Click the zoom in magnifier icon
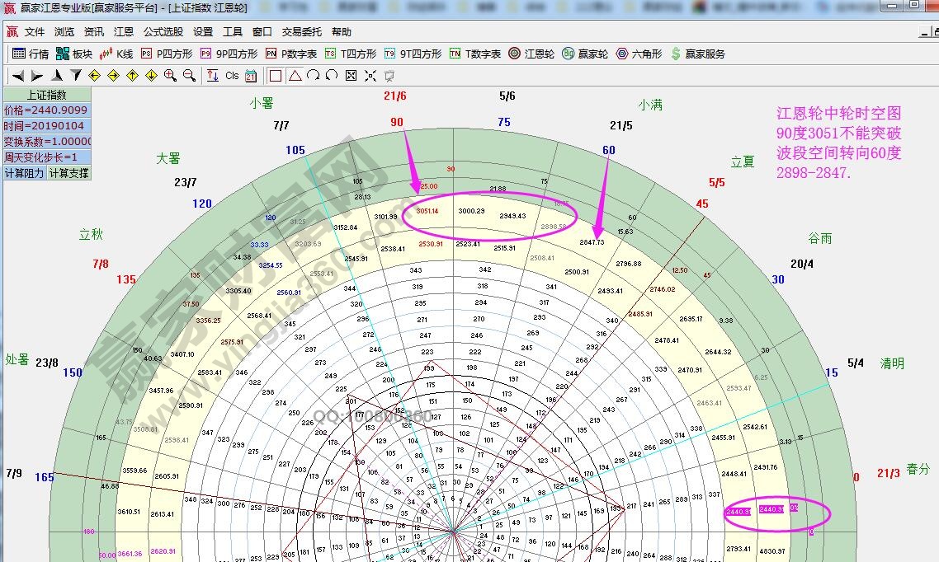This screenshot has width=939, height=562. pos(170,75)
